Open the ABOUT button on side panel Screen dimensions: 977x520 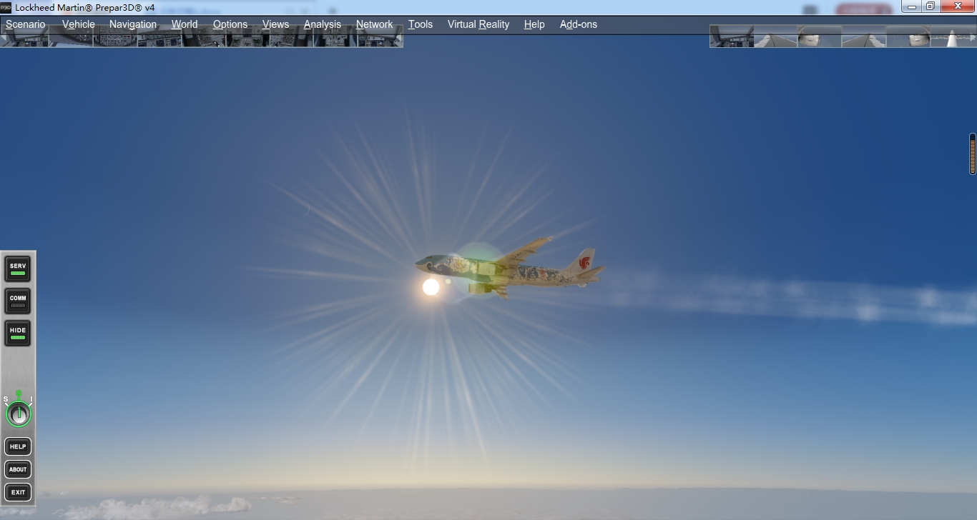tap(18, 469)
